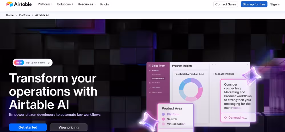The height and width of the screenshot is (132, 285).
Task: Click the Zelos Team workspace icon
Action: tap(150, 66)
